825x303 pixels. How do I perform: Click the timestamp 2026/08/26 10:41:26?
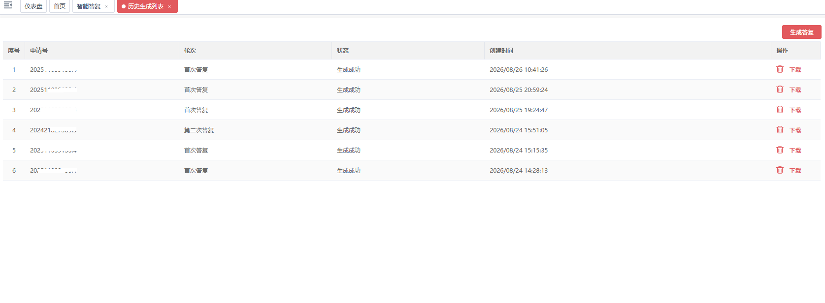tap(519, 70)
